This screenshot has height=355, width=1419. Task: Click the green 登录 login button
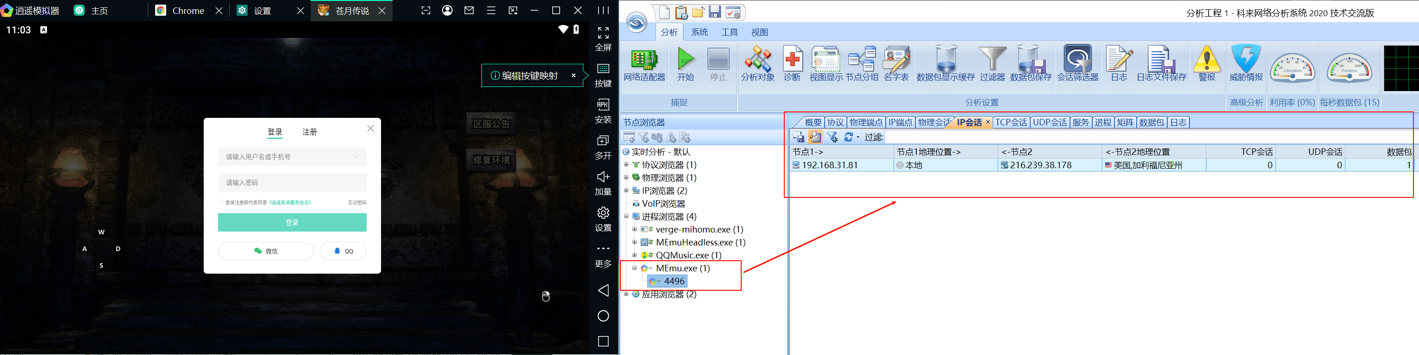click(292, 222)
